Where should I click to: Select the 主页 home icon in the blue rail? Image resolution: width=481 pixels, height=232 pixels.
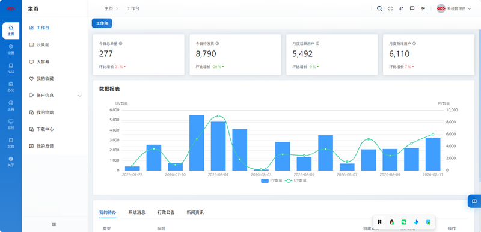click(x=11, y=31)
